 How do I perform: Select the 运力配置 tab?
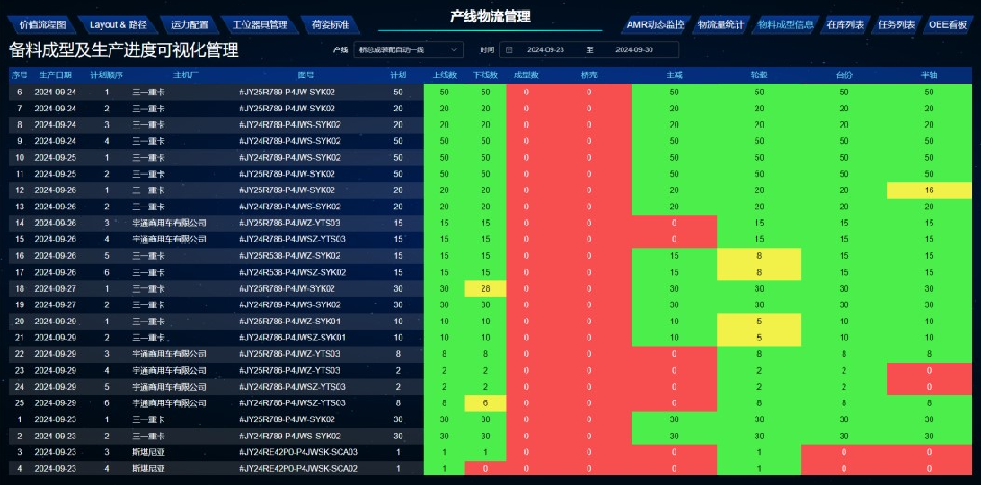189,25
